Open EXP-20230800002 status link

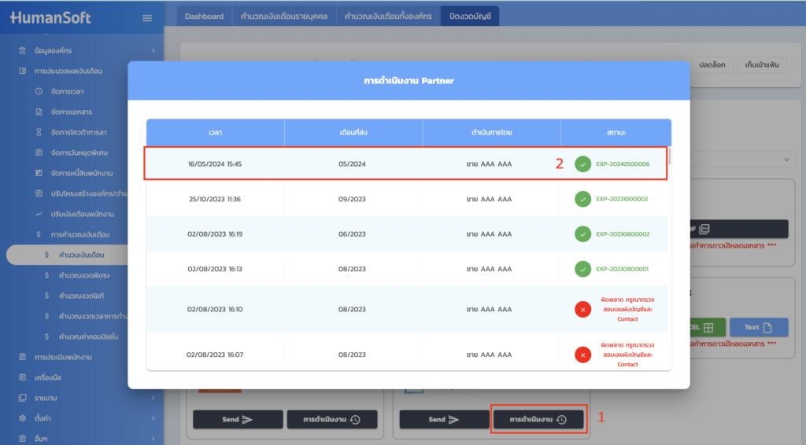[622, 234]
